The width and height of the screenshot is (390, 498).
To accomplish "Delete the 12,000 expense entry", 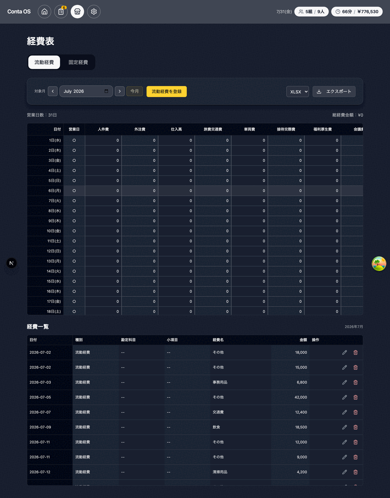I will pyautogui.click(x=356, y=442).
